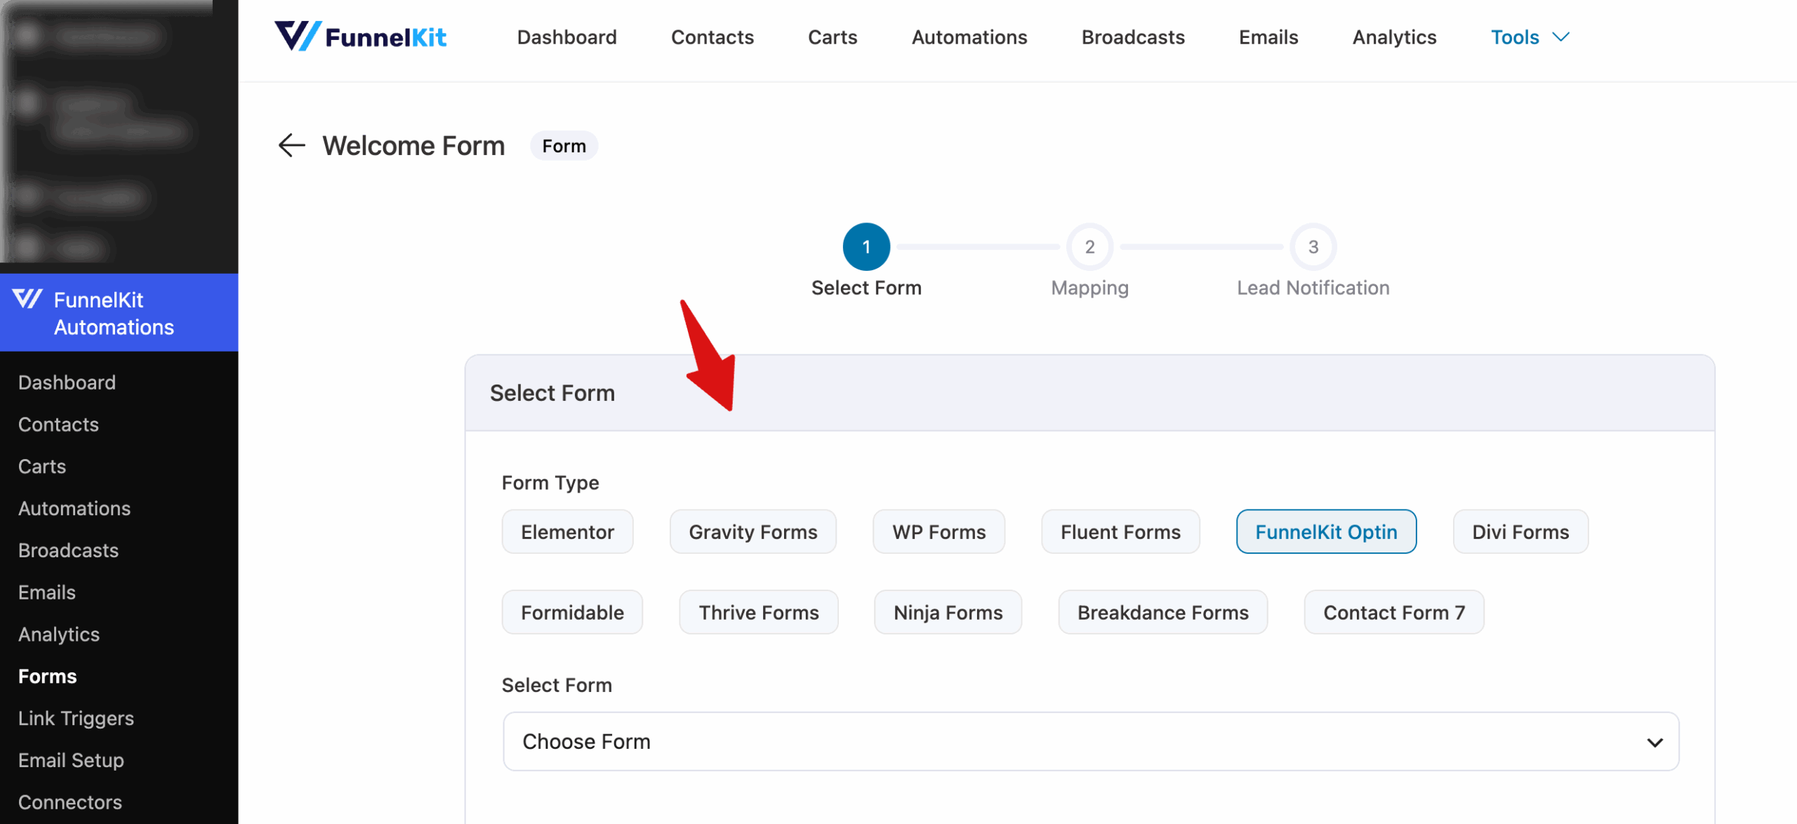Open Connectors sidebar link
1797x824 pixels.
pyautogui.click(x=70, y=802)
